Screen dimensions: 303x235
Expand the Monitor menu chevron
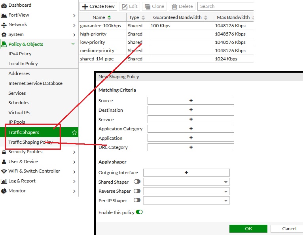[74, 191]
